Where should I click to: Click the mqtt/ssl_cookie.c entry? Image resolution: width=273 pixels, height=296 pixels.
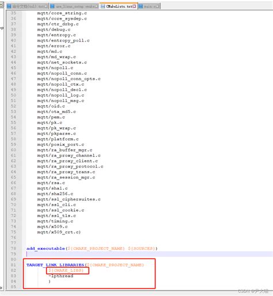[x=60, y=210]
